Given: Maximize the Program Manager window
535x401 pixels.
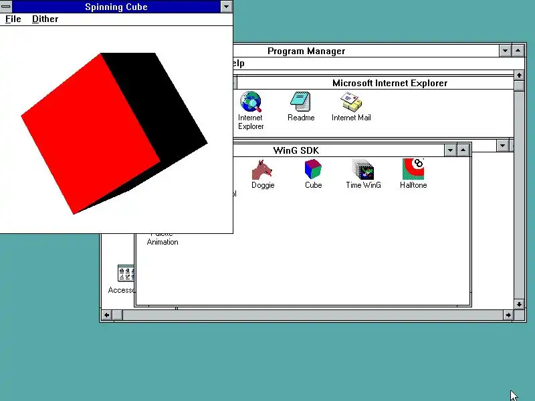Looking at the screenshot, I should (x=518, y=51).
